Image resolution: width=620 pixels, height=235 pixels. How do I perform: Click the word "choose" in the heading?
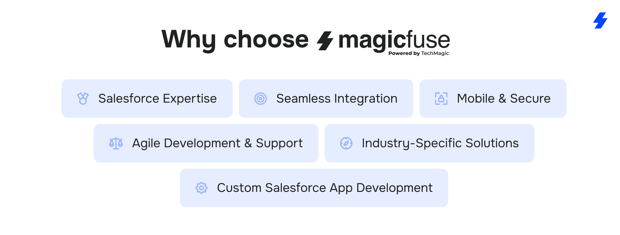click(266, 39)
